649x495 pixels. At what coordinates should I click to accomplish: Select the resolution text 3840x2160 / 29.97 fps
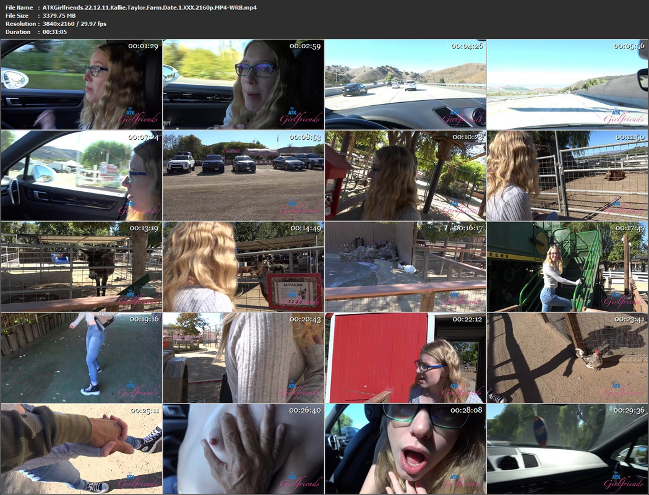tap(74, 24)
